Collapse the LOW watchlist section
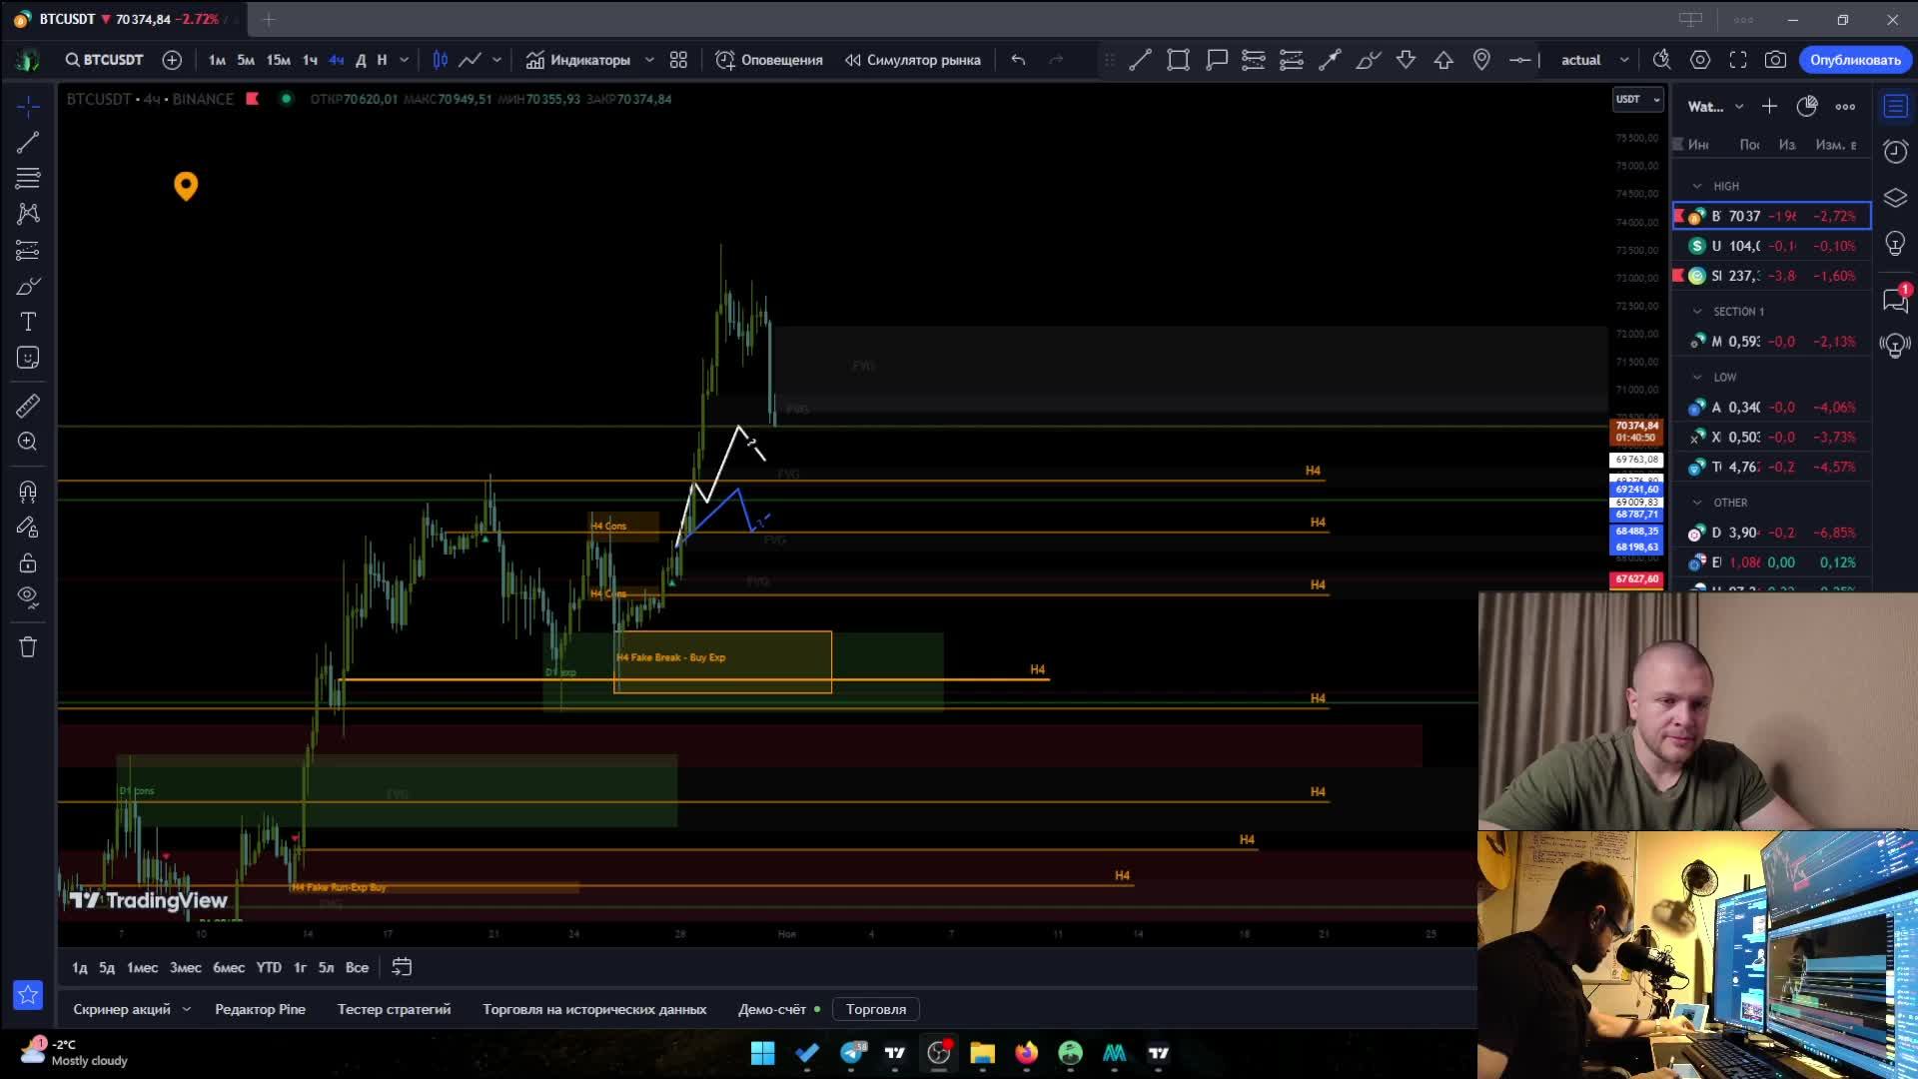This screenshot has height=1079, width=1918. [1696, 378]
